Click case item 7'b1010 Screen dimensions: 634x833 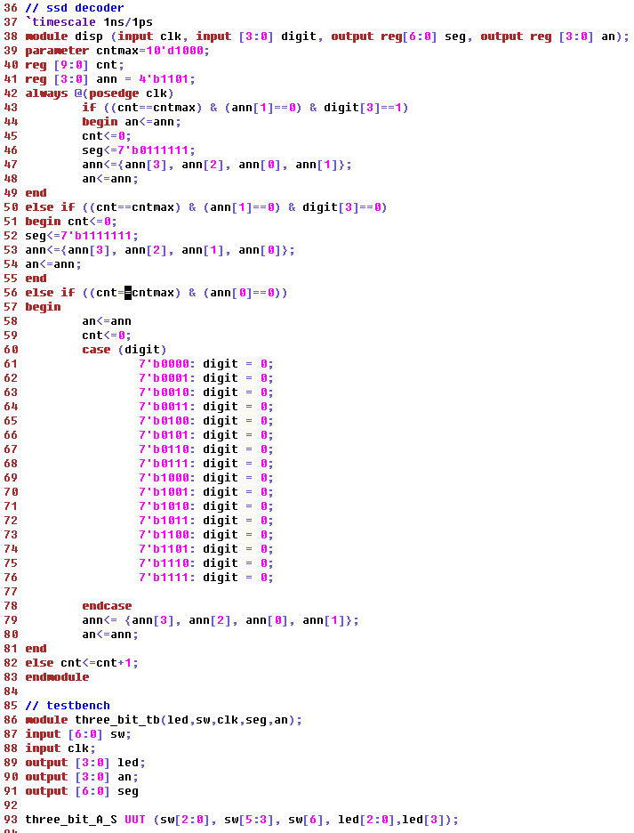(205, 506)
